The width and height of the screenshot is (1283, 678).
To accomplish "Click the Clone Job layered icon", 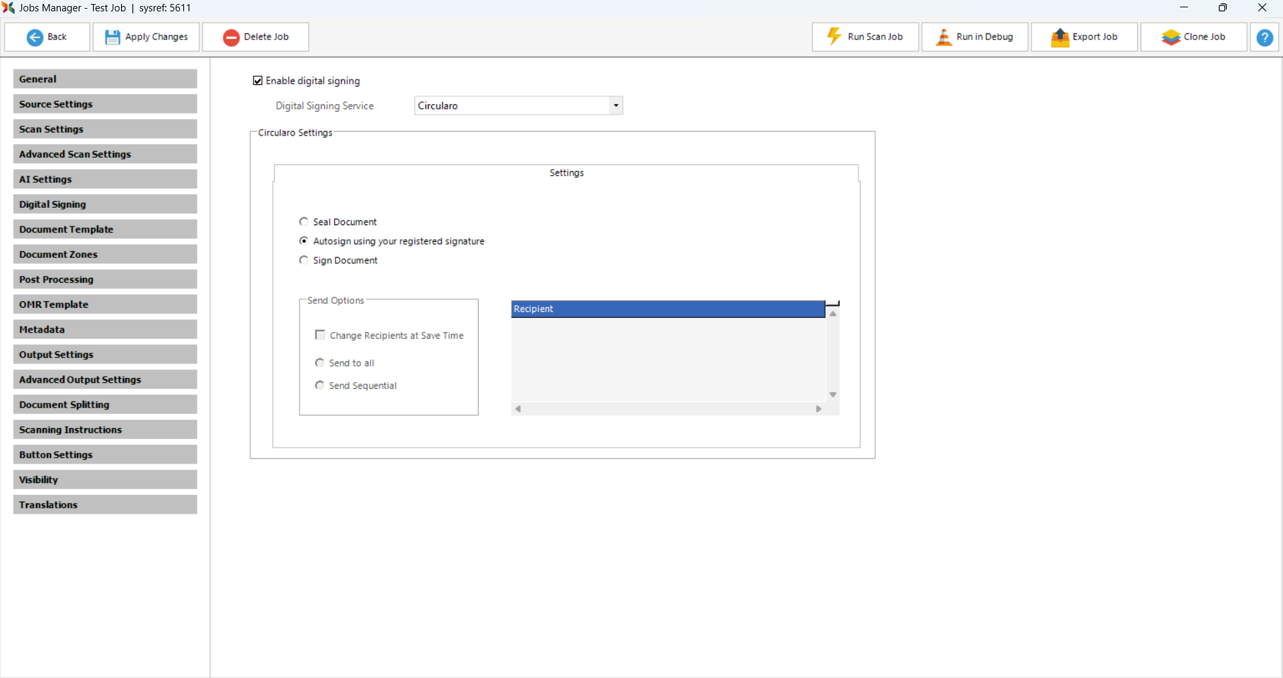I will pos(1171,37).
